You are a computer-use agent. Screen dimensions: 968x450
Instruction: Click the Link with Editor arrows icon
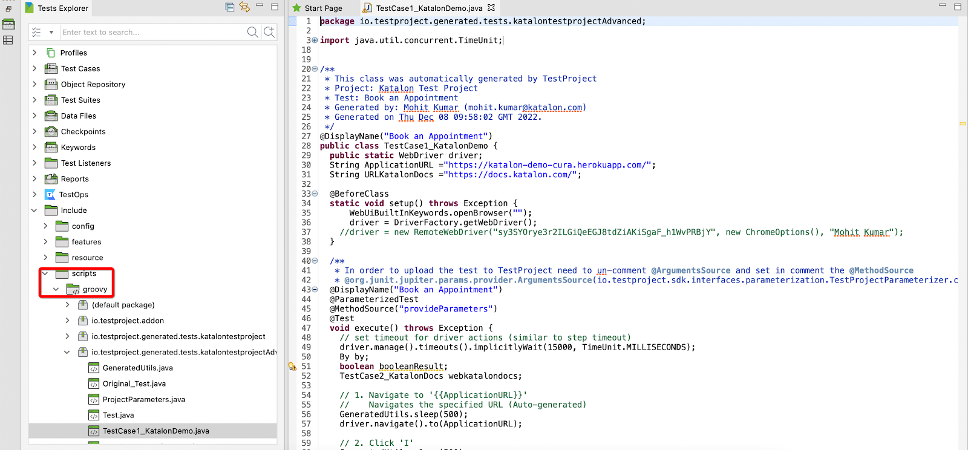[x=244, y=7]
